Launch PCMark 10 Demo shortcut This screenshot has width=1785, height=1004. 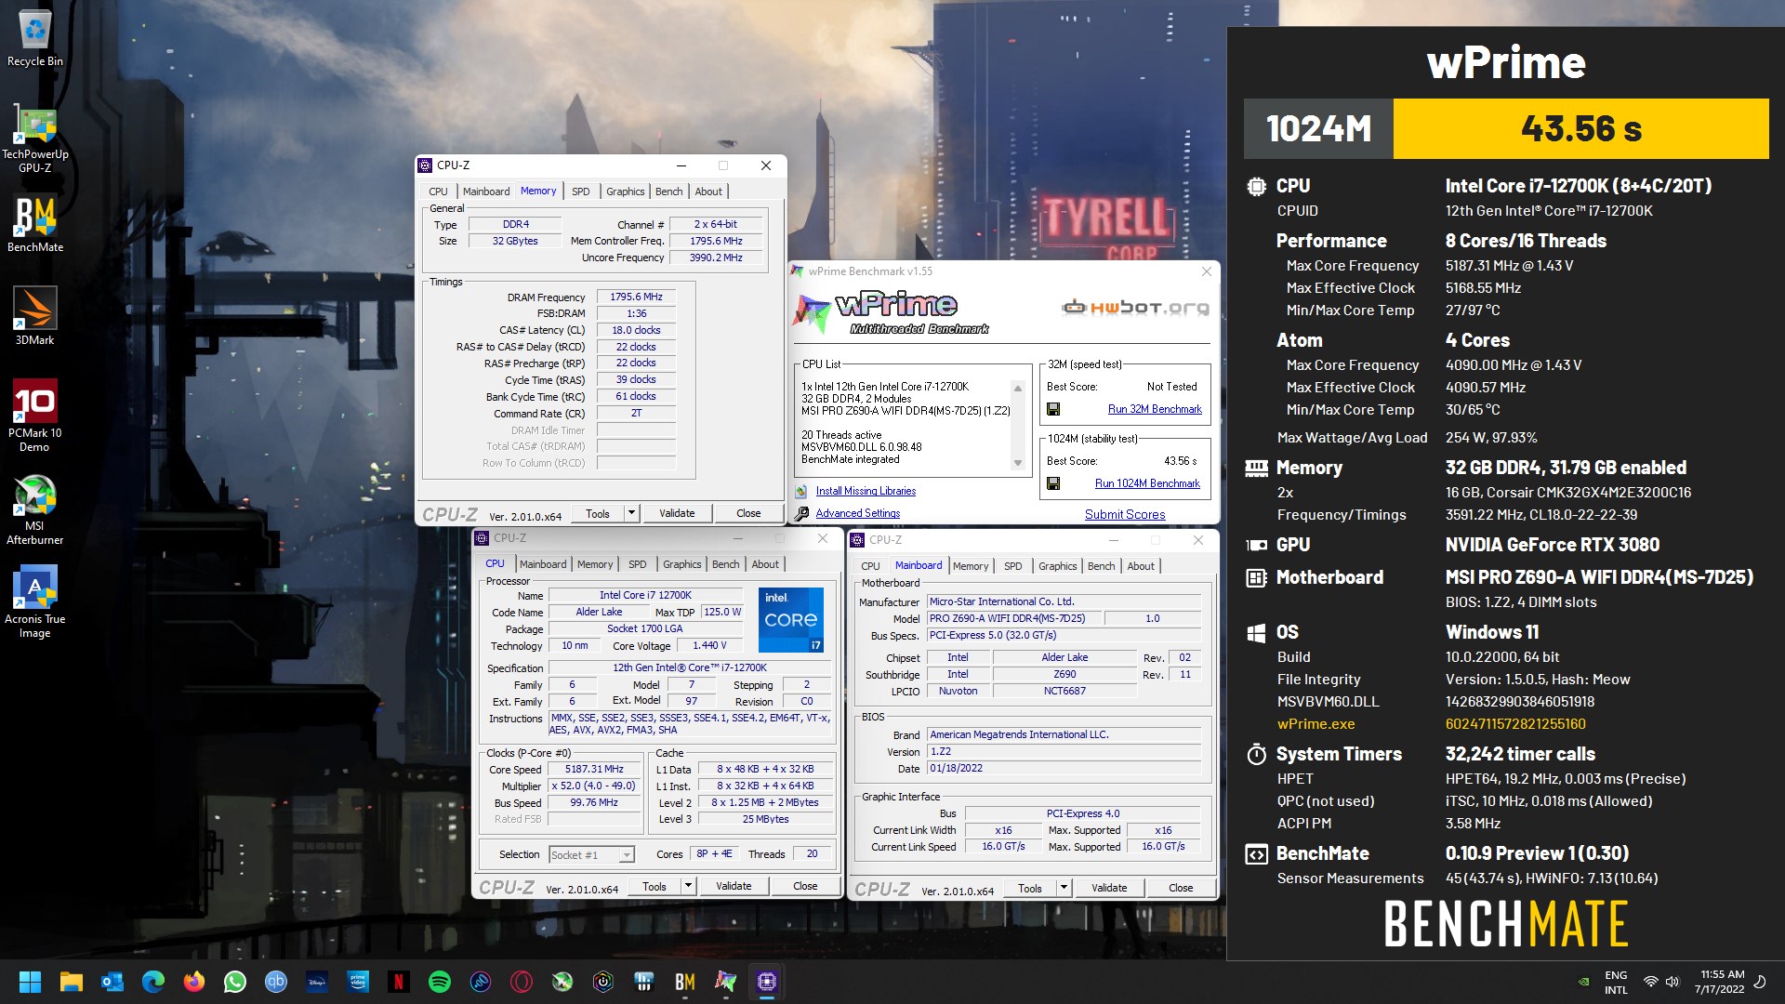point(35,415)
